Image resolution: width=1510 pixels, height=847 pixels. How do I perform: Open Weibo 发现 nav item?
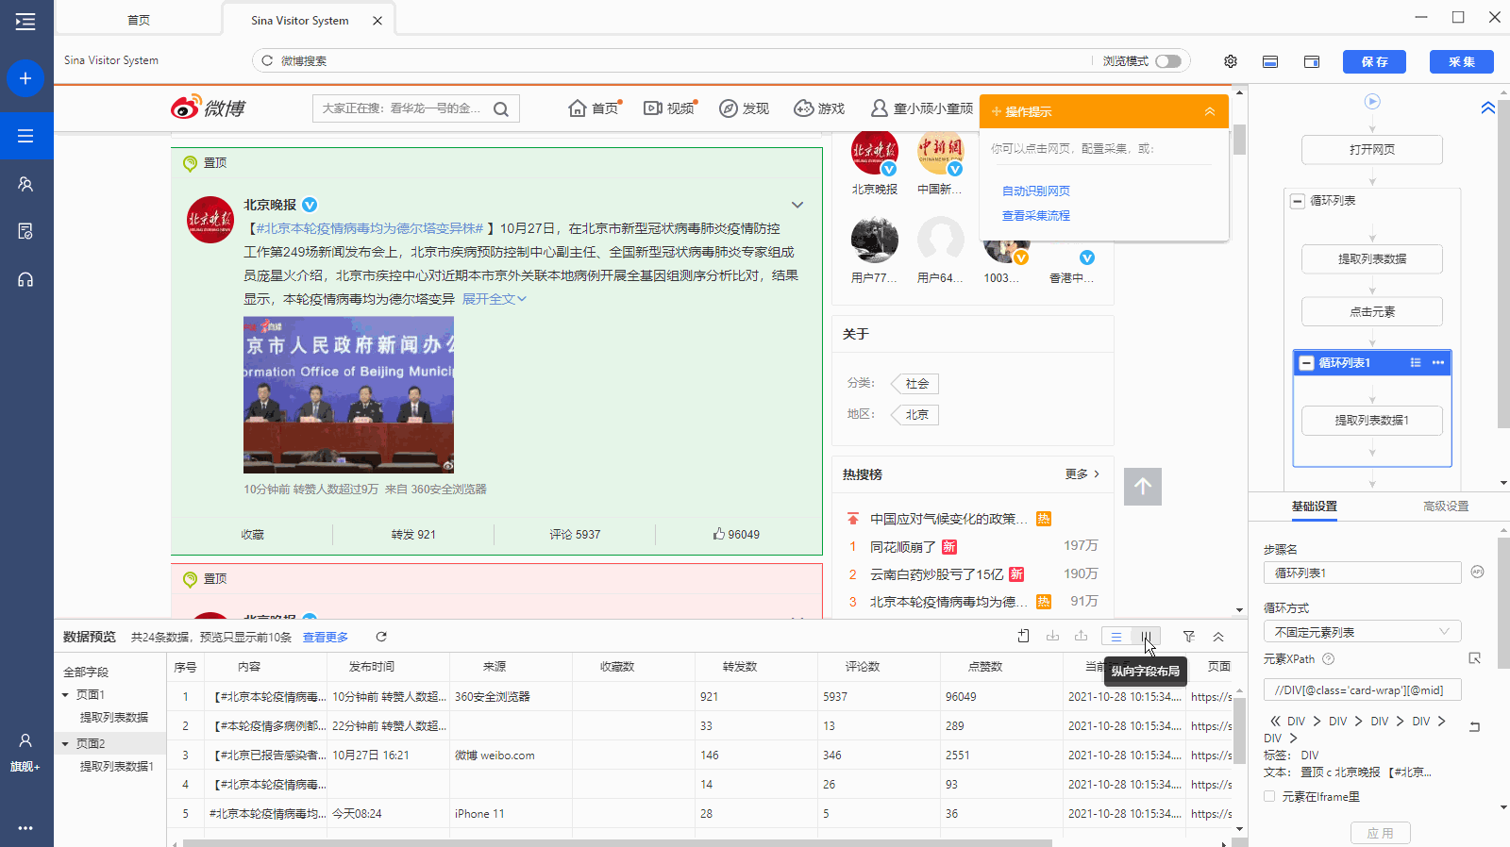click(744, 108)
